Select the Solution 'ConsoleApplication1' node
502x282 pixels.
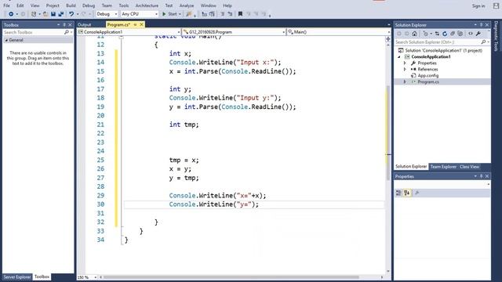(441, 50)
